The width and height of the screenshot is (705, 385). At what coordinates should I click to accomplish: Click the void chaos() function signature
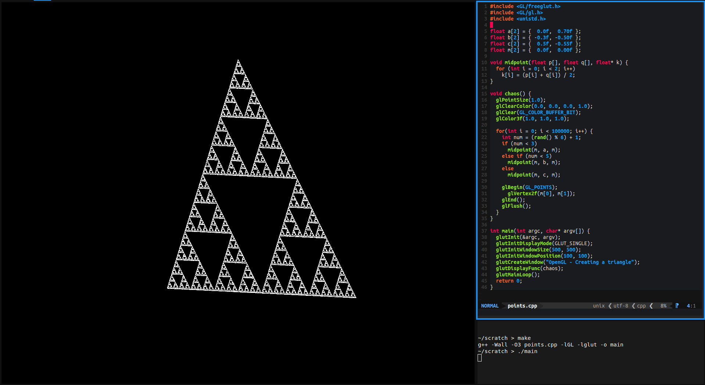click(510, 94)
